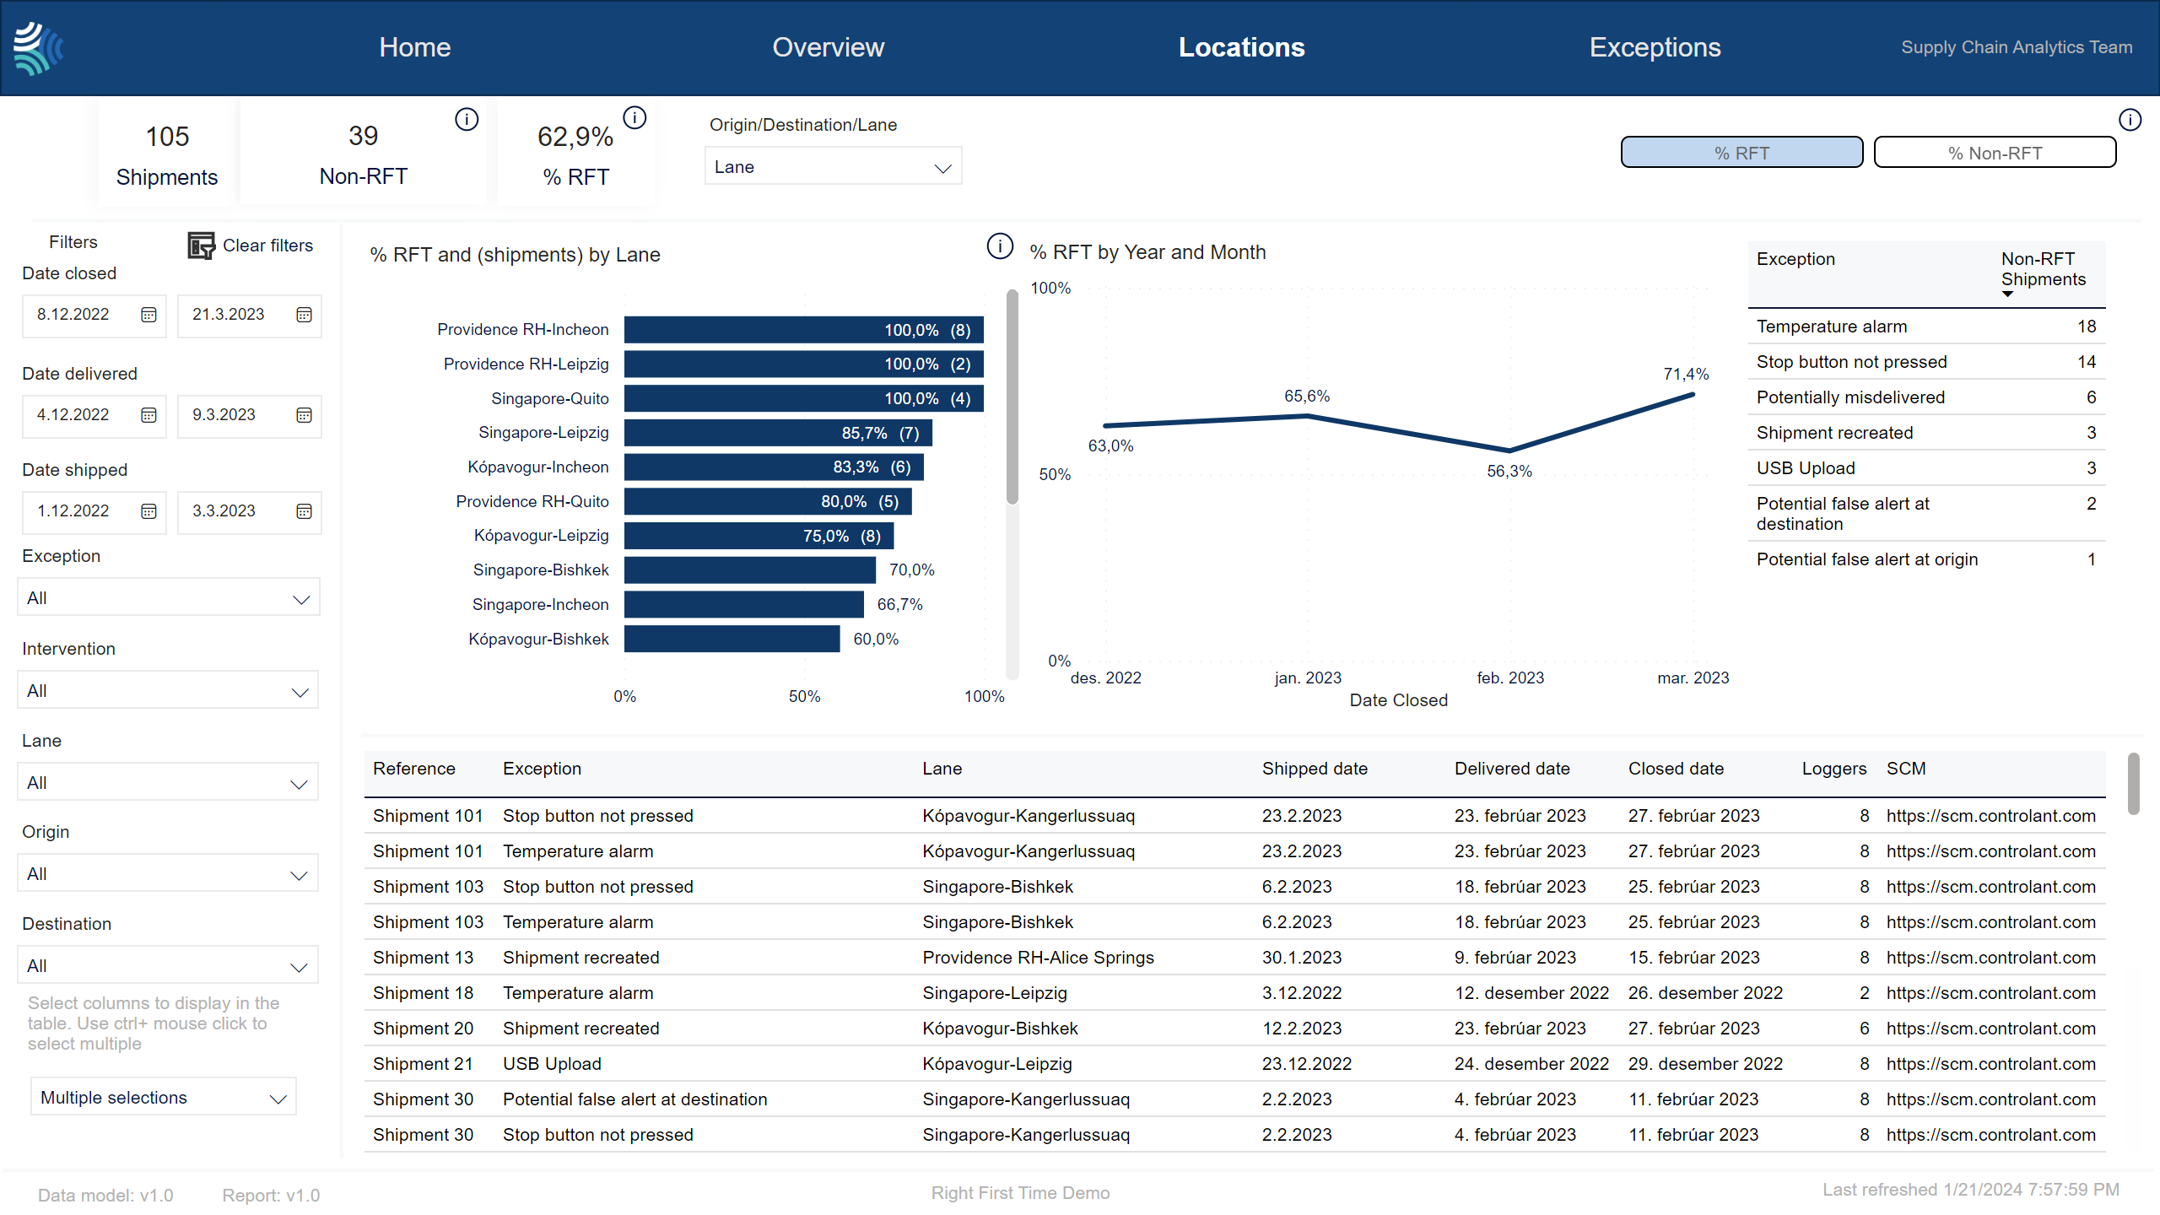Screen dimensions: 2160x1215
Task: Click the SCM link for Shipment 101
Action: pos(1990,814)
